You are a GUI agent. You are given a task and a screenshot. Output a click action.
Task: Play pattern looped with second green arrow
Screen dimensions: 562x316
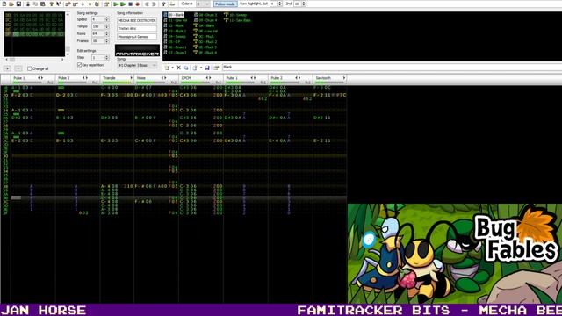(123, 4)
